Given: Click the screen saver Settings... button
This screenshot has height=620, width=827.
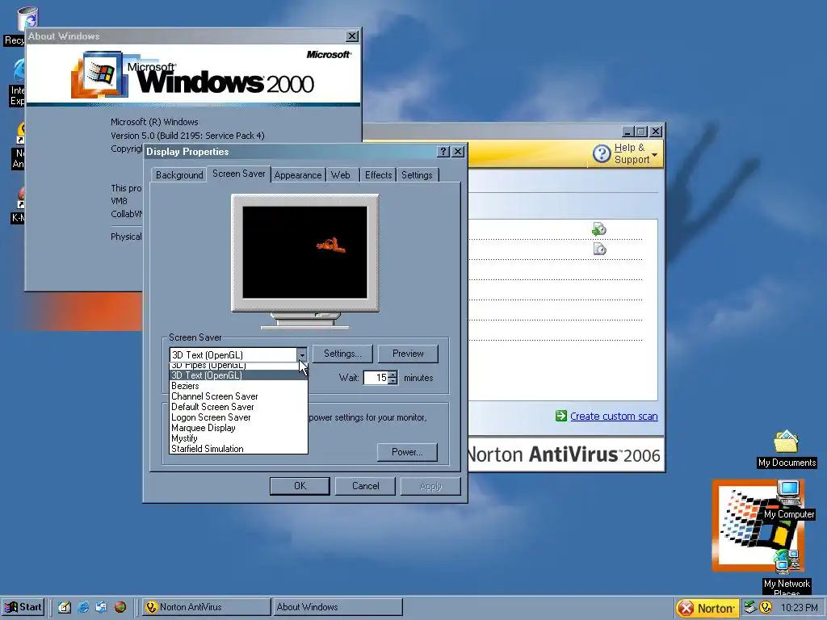Looking at the screenshot, I should pos(342,354).
